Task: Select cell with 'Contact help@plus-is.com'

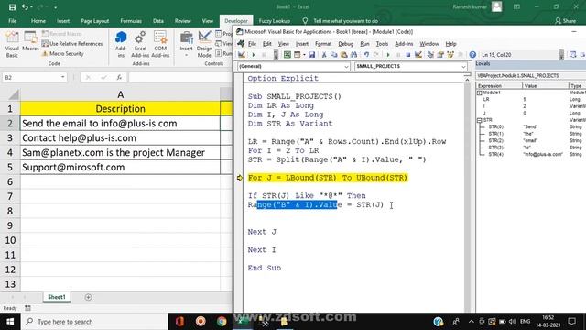Action: [x=120, y=138]
